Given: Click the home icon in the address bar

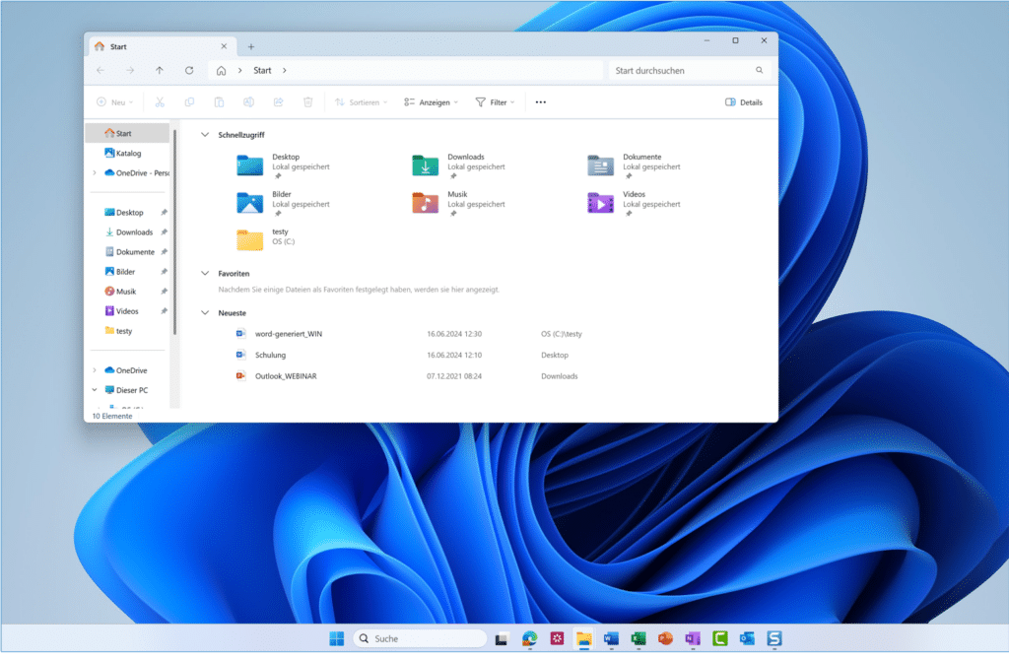Looking at the screenshot, I should click(221, 71).
